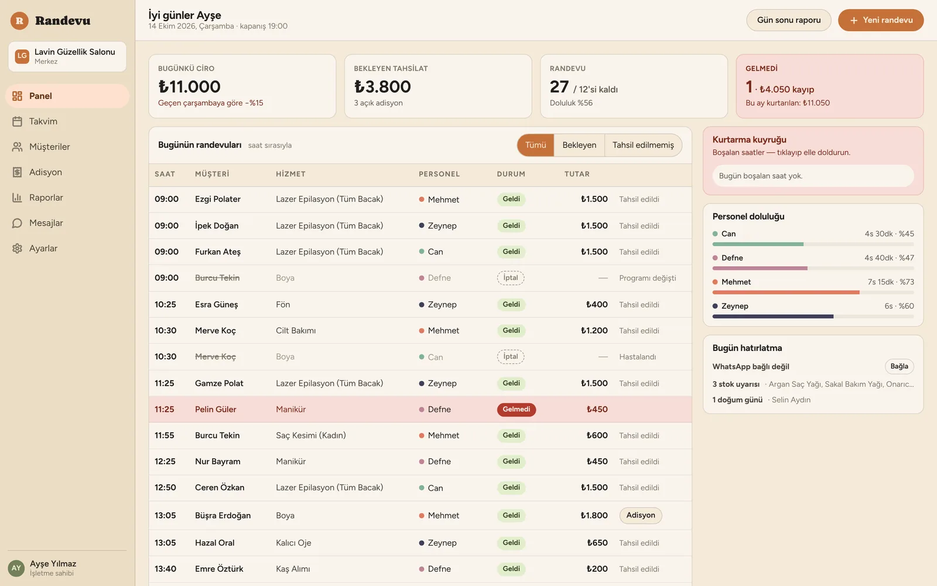Open Ayşe Yılmaz user profile
Image resolution: width=937 pixels, height=586 pixels.
tap(67, 568)
